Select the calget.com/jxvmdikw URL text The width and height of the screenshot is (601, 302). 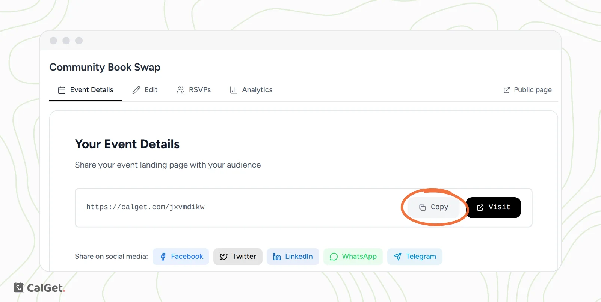[145, 207]
